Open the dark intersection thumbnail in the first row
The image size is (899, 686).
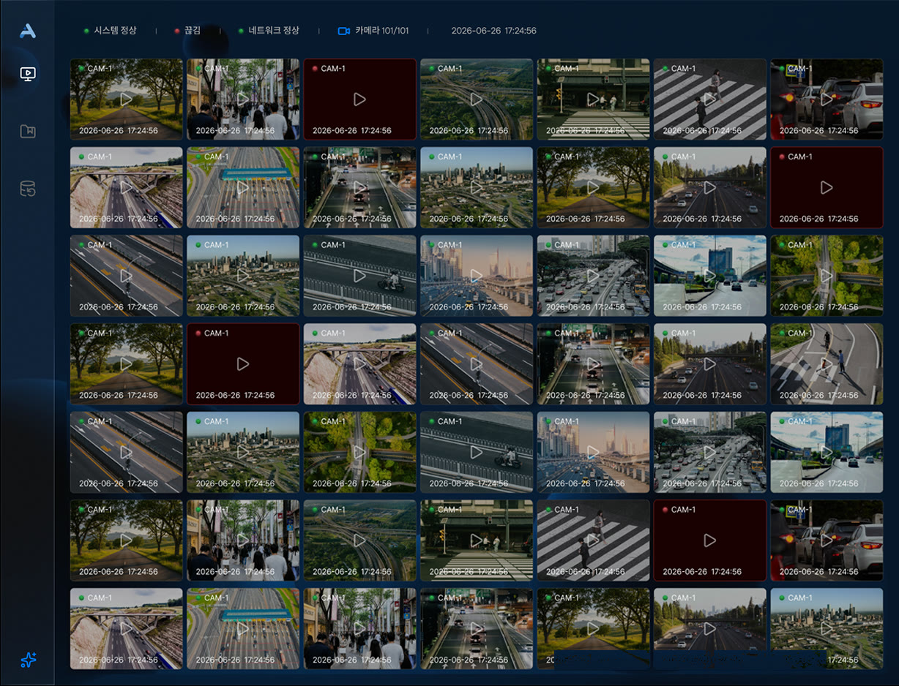(593, 99)
